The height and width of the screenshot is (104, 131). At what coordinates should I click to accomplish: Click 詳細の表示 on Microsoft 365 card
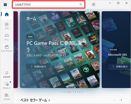pyautogui.click(x=120, y=67)
